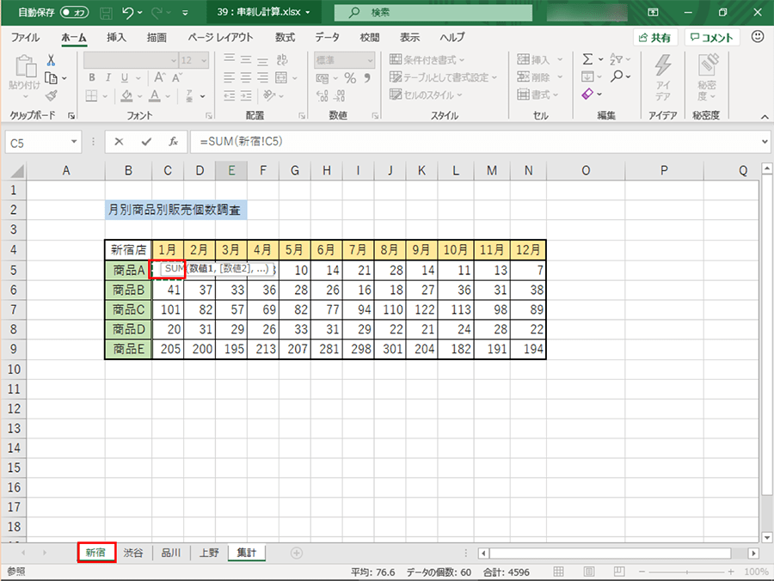Click the zoom slider
774x581 pixels.
686,572
